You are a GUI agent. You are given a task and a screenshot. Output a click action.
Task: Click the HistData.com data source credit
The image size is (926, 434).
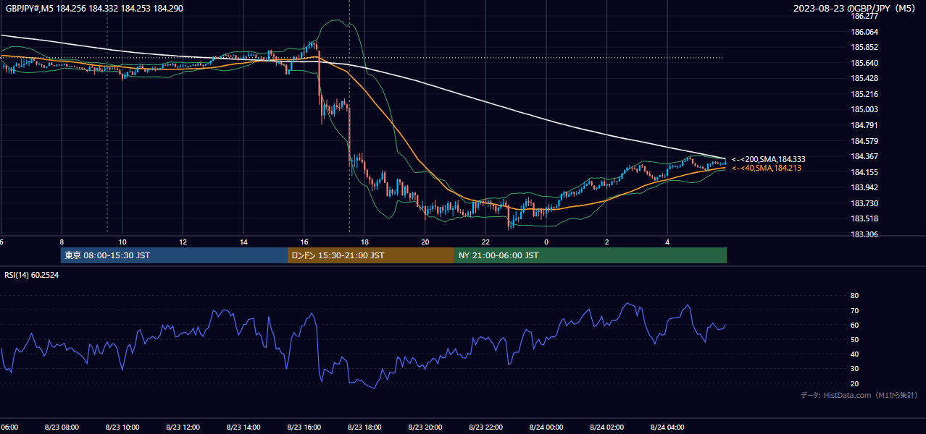pos(859,395)
